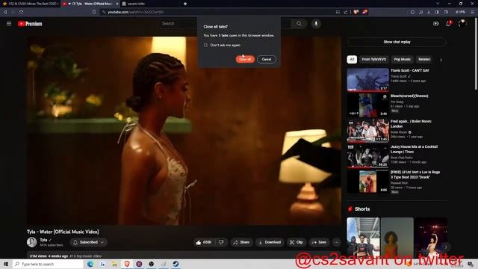Viewport: 478px width, 269px height.
Task: Open Tyla channel avatar
Action: [x=31, y=242]
